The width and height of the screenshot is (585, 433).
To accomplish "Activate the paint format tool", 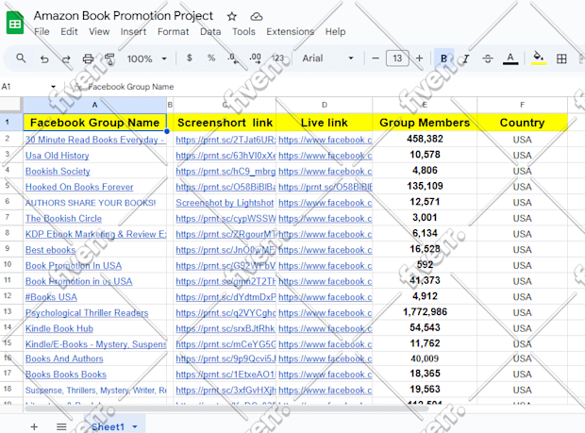I will 109,58.
